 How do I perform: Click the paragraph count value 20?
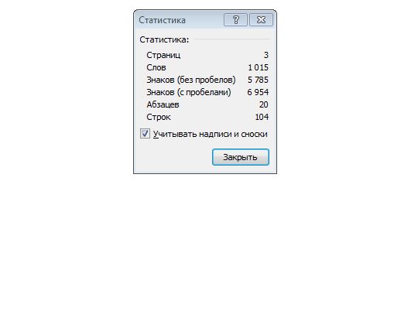tap(264, 104)
